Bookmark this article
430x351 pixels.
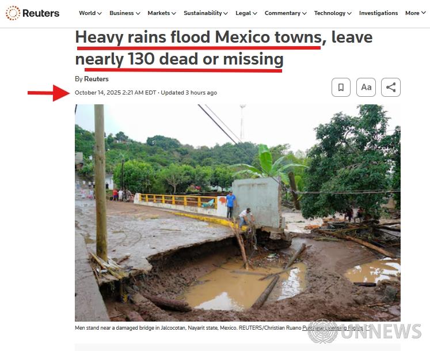[341, 88]
